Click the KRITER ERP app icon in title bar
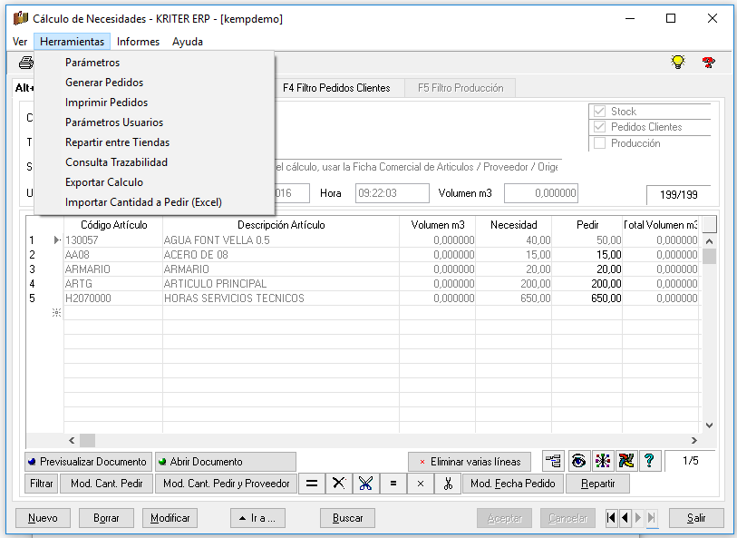The height and width of the screenshot is (538, 737). coord(21,18)
